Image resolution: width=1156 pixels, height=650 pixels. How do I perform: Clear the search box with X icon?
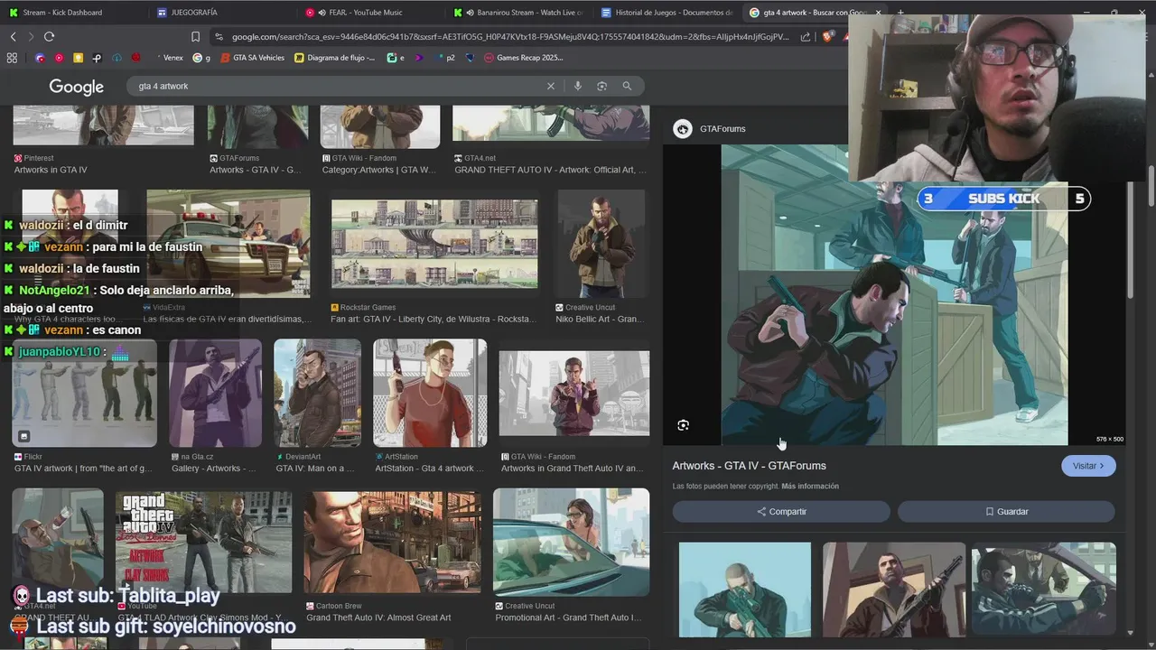pos(550,86)
